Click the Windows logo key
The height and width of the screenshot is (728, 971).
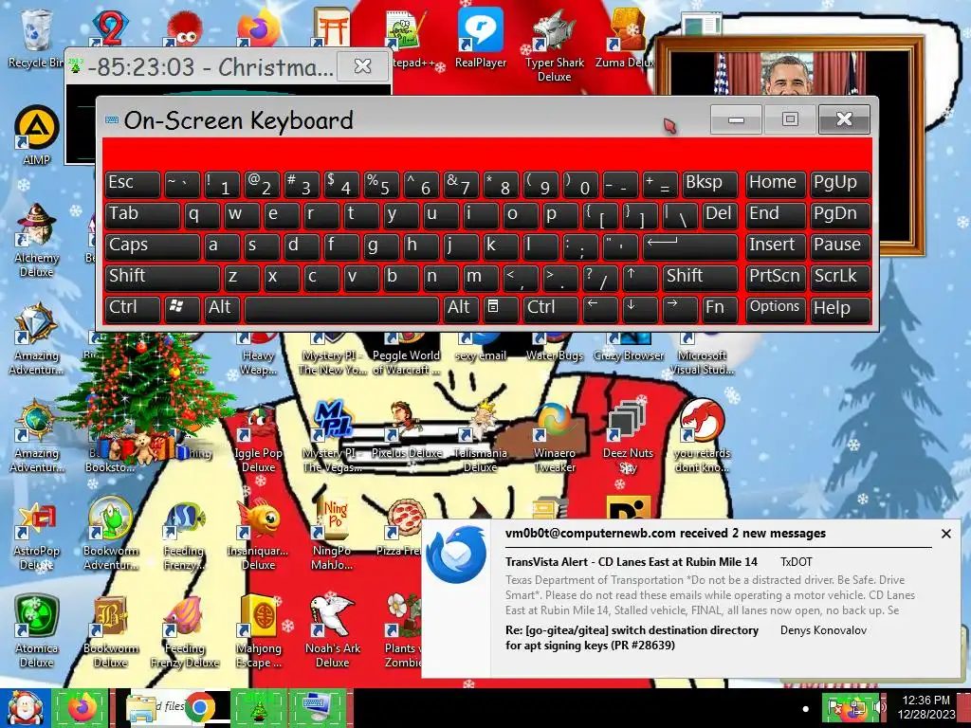tap(182, 308)
